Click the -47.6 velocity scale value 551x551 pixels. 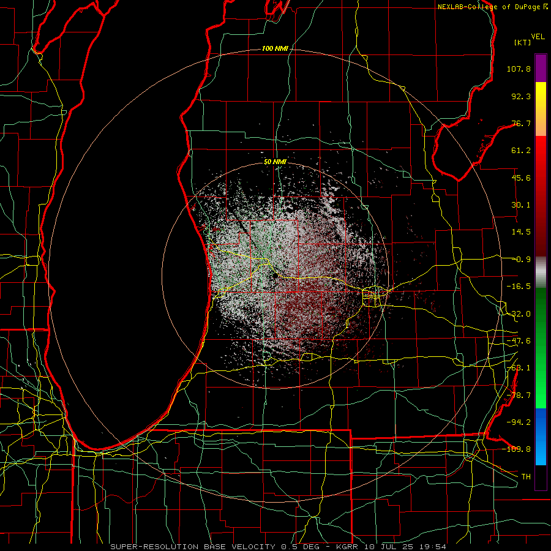519,341
